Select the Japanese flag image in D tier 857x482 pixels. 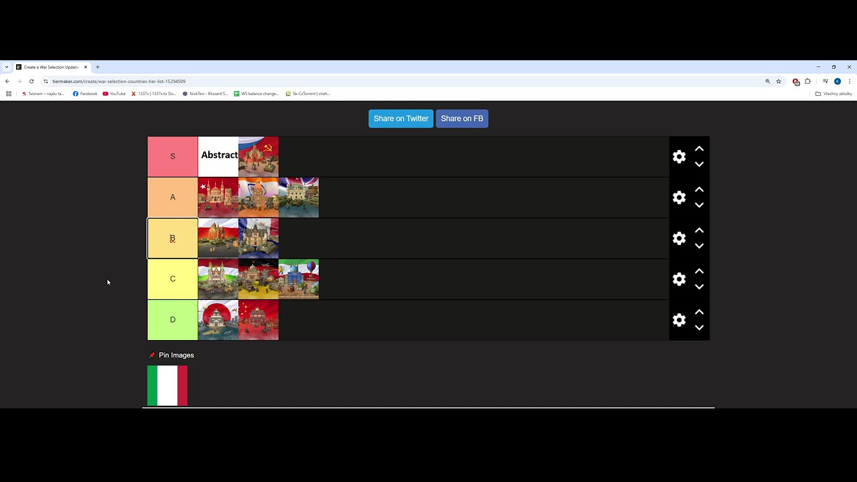(218, 320)
